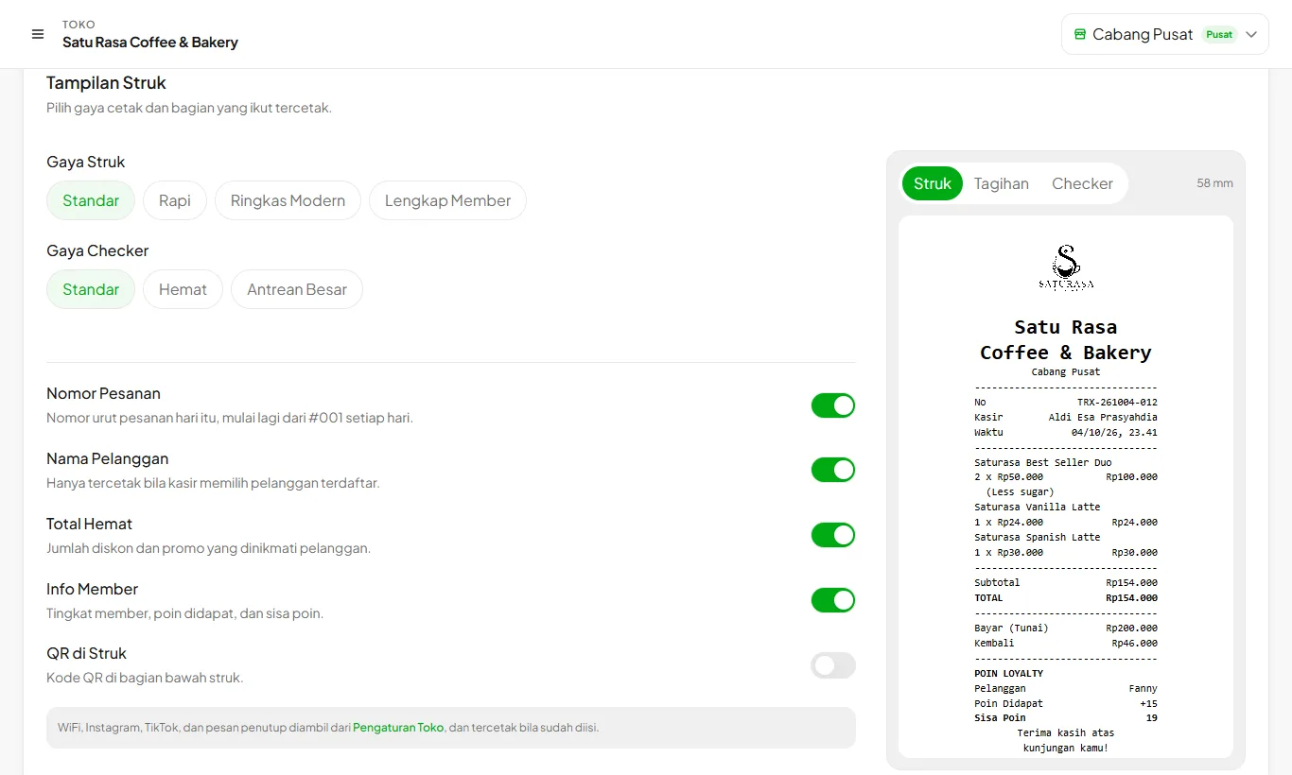Image resolution: width=1292 pixels, height=775 pixels.
Task: Click the Poin Didapat line on the receipt
Action: click(1066, 704)
